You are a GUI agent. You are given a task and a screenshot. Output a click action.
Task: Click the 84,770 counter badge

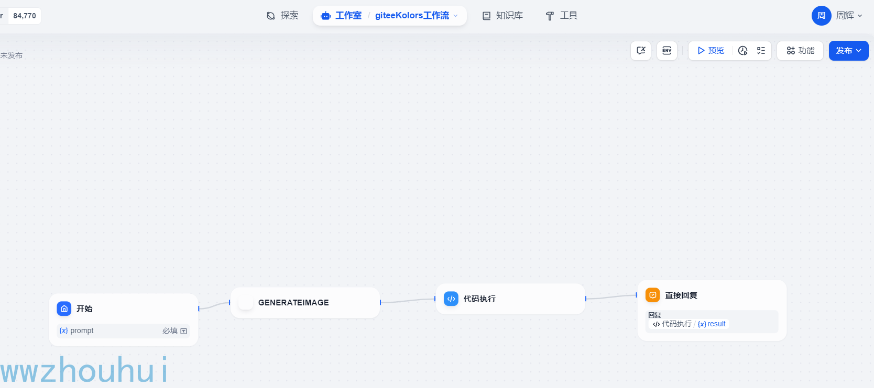[25, 16]
